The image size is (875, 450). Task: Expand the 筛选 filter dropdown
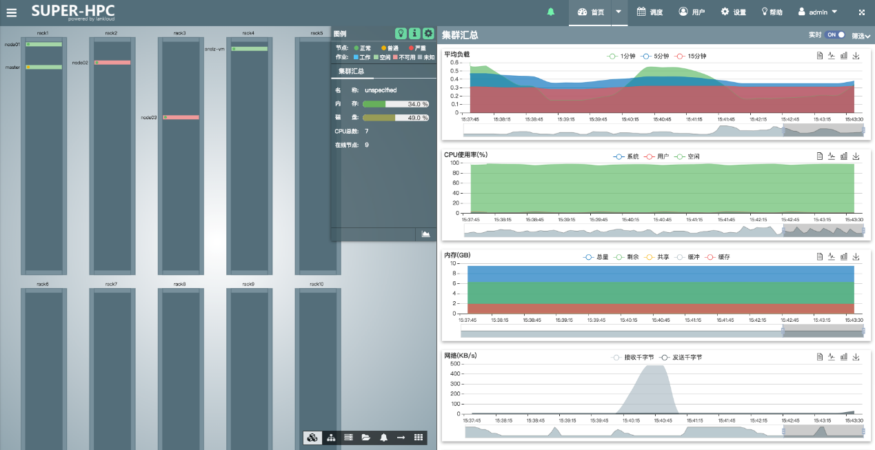click(x=861, y=36)
